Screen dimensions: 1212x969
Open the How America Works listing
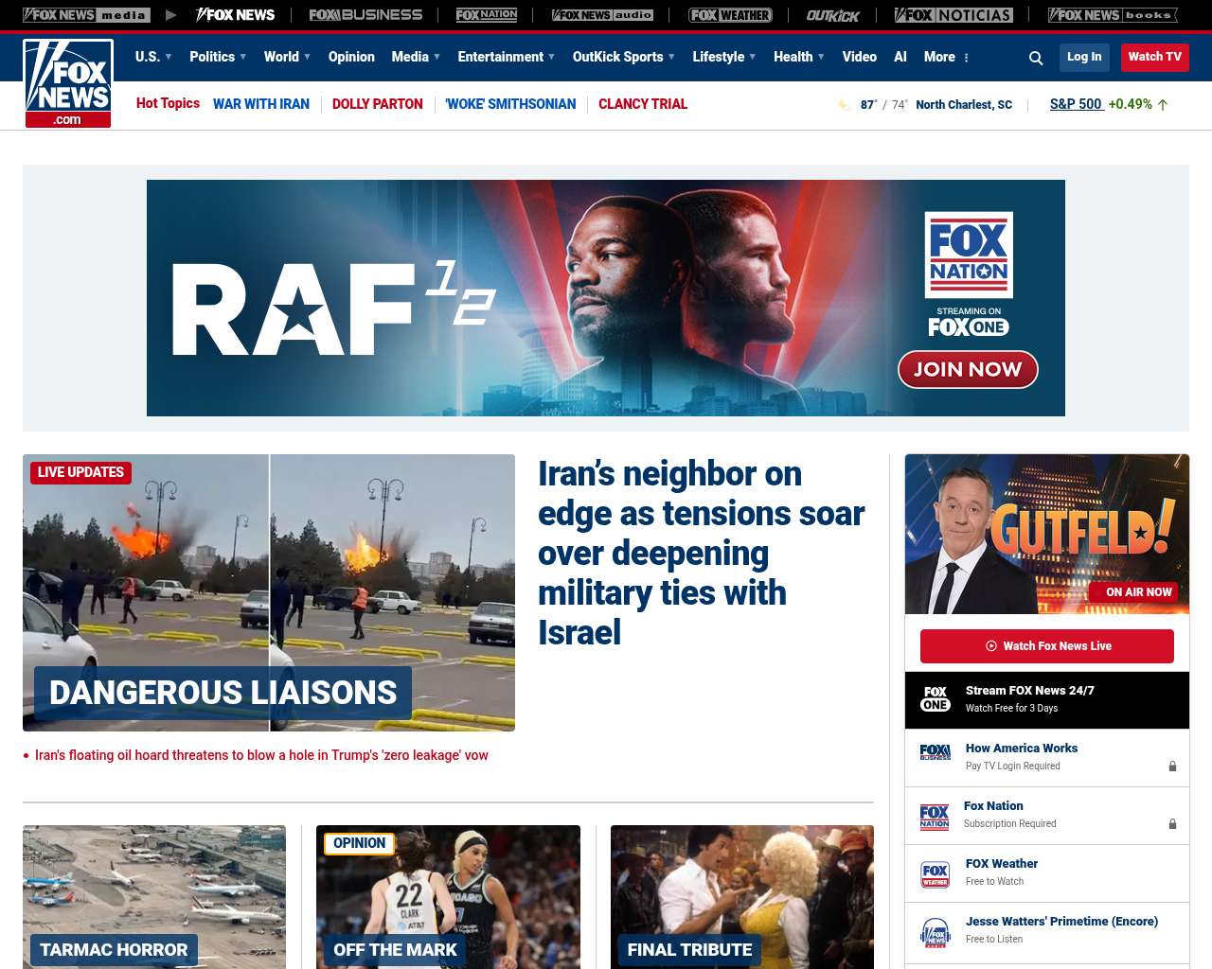point(1022,749)
